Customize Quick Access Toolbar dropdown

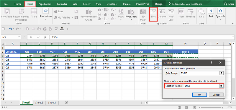(x=68, y=29)
